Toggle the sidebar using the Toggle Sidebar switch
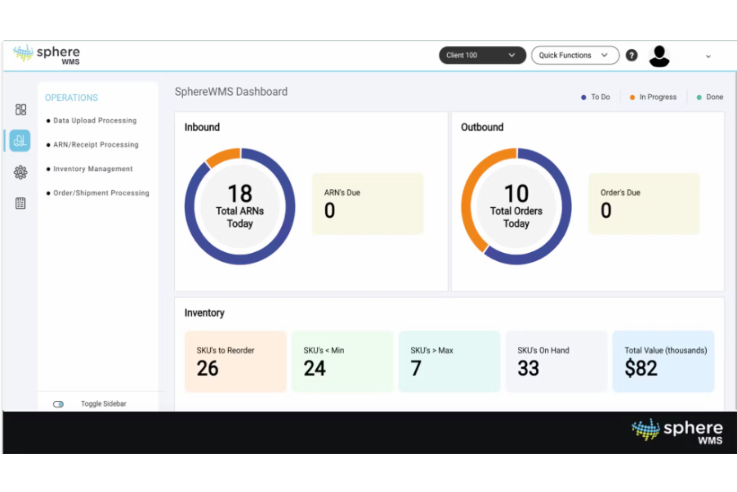 (x=58, y=404)
